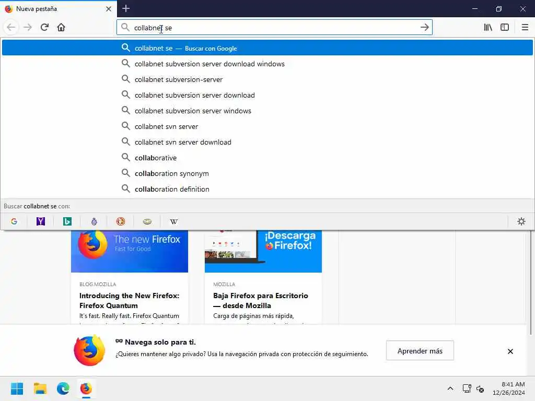Submit search with the go arrow
The image size is (535, 401).
coord(424,27)
